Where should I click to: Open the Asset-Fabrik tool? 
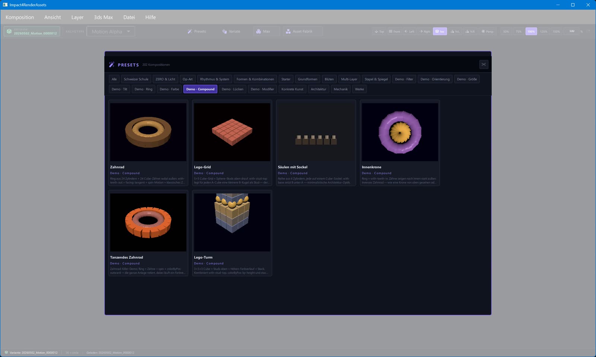(x=302, y=31)
